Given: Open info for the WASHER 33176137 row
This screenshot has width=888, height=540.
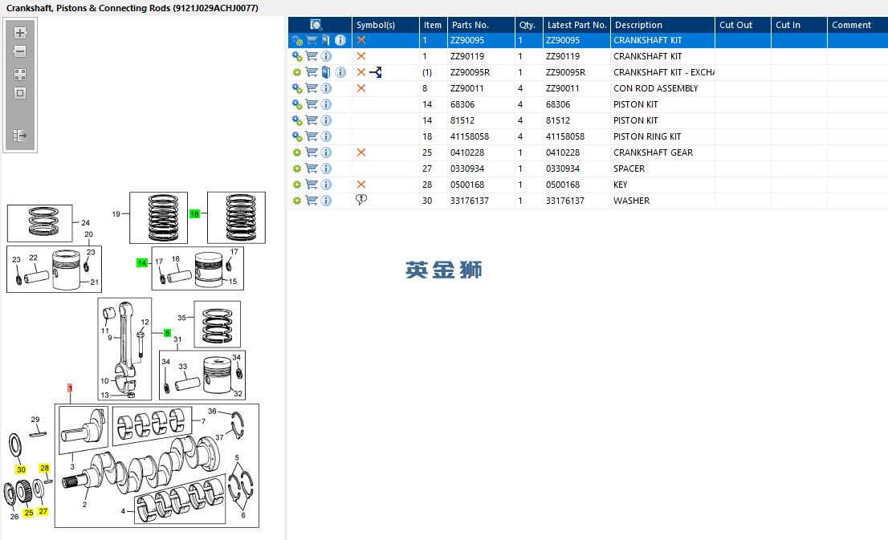Looking at the screenshot, I should [x=326, y=201].
